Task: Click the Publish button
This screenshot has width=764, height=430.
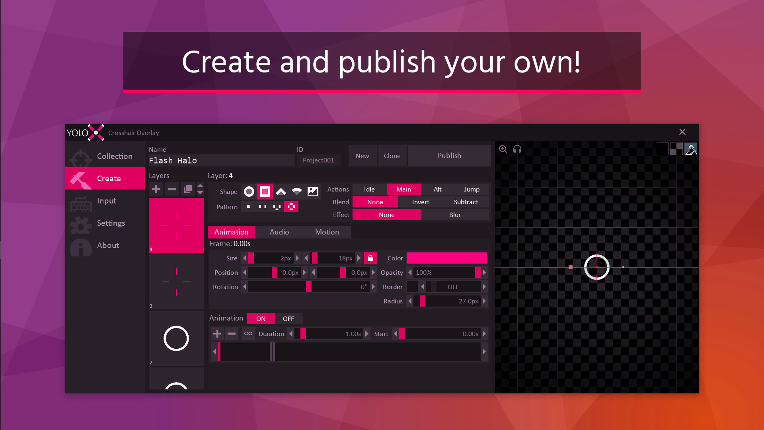Action: pos(449,156)
